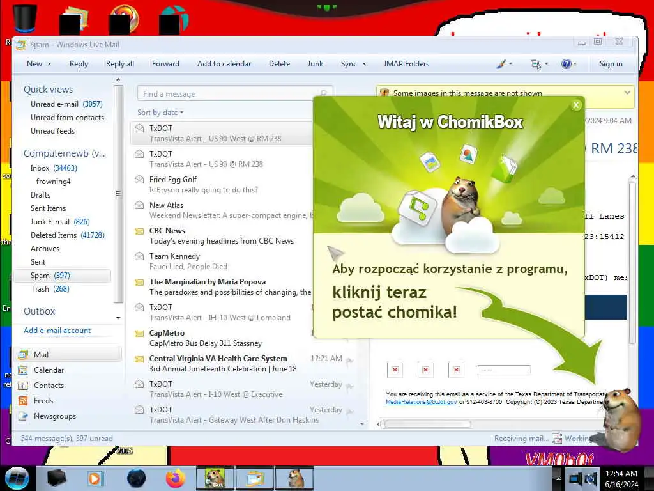Mark message as Junk
The width and height of the screenshot is (654, 491).
pyautogui.click(x=316, y=64)
